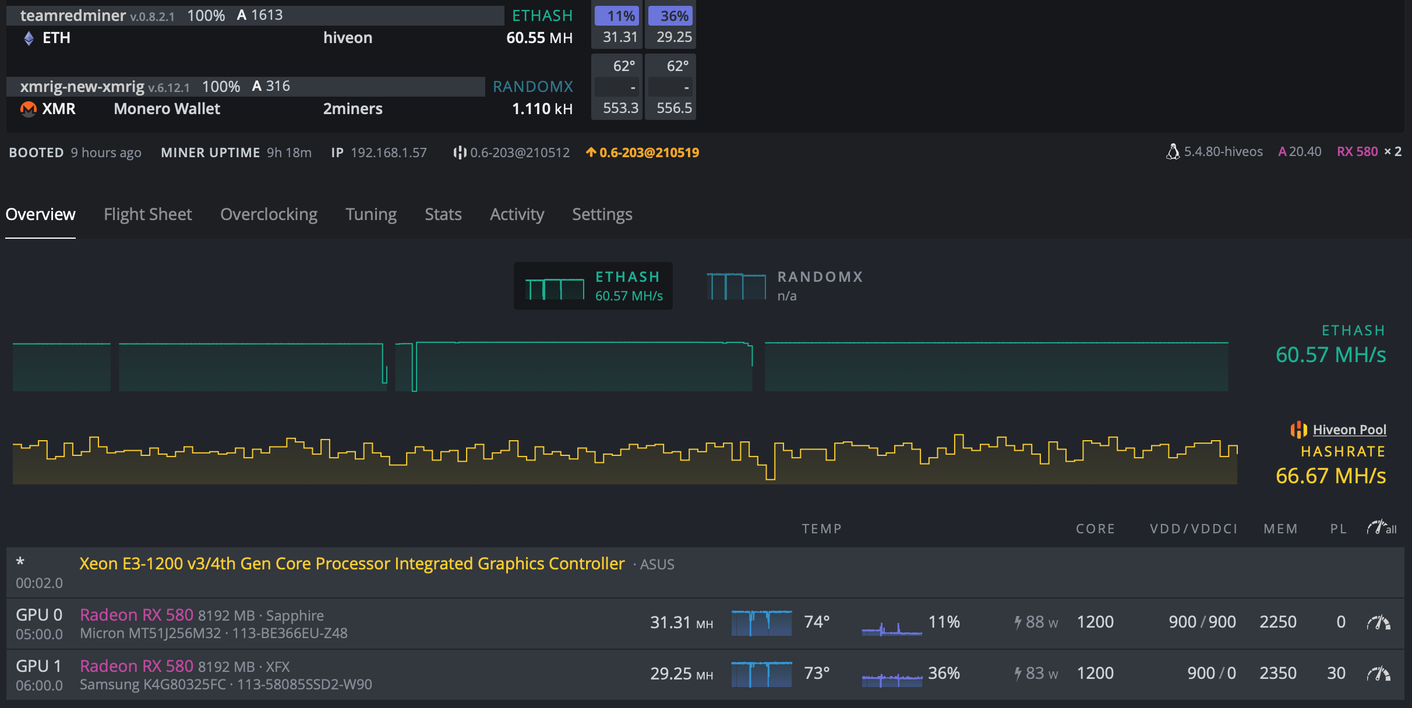Click the ETHASH algorithm label of teamredminer
The height and width of the screenshot is (708, 1412).
pyautogui.click(x=542, y=16)
